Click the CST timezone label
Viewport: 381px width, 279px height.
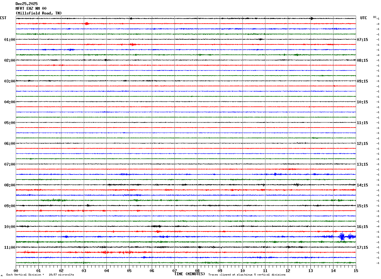[x=3, y=18]
